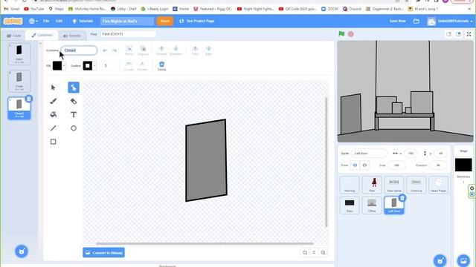Image resolution: width=476 pixels, height=267 pixels.
Task: Click the Costume name field
Action: [x=79, y=50]
